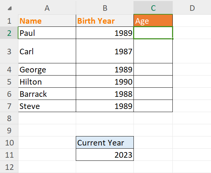Click Carl's birth year 1987

tap(105, 51)
